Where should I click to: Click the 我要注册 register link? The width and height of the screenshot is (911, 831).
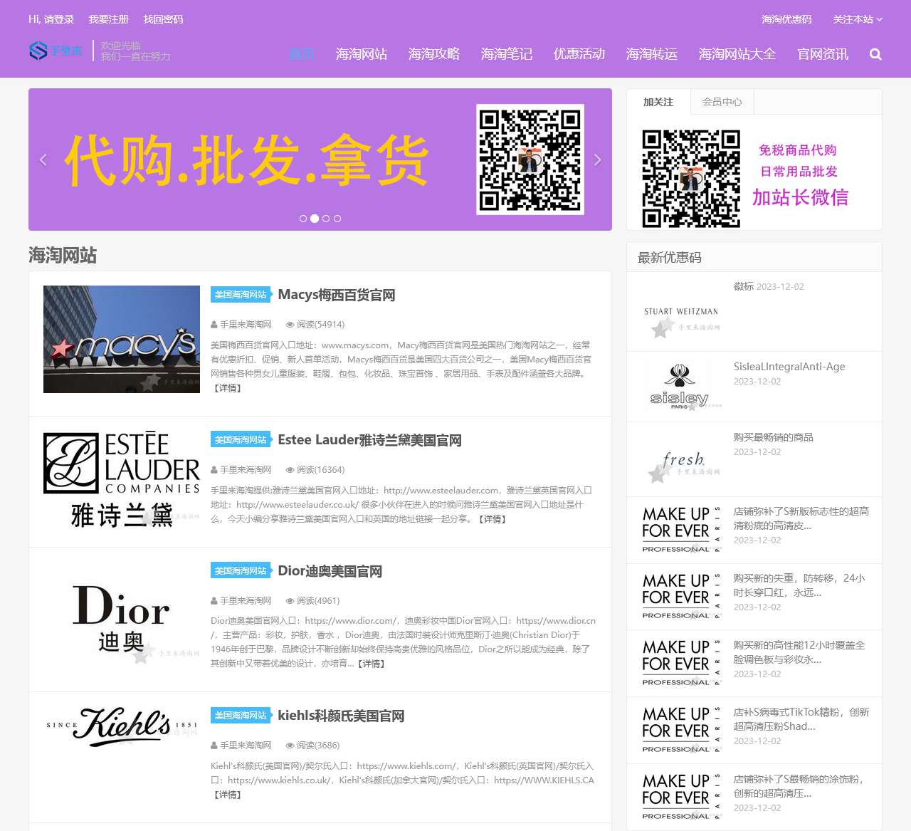[109, 19]
